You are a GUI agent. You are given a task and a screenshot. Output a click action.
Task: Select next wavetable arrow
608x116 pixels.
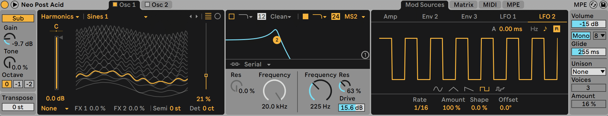click(x=196, y=16)
